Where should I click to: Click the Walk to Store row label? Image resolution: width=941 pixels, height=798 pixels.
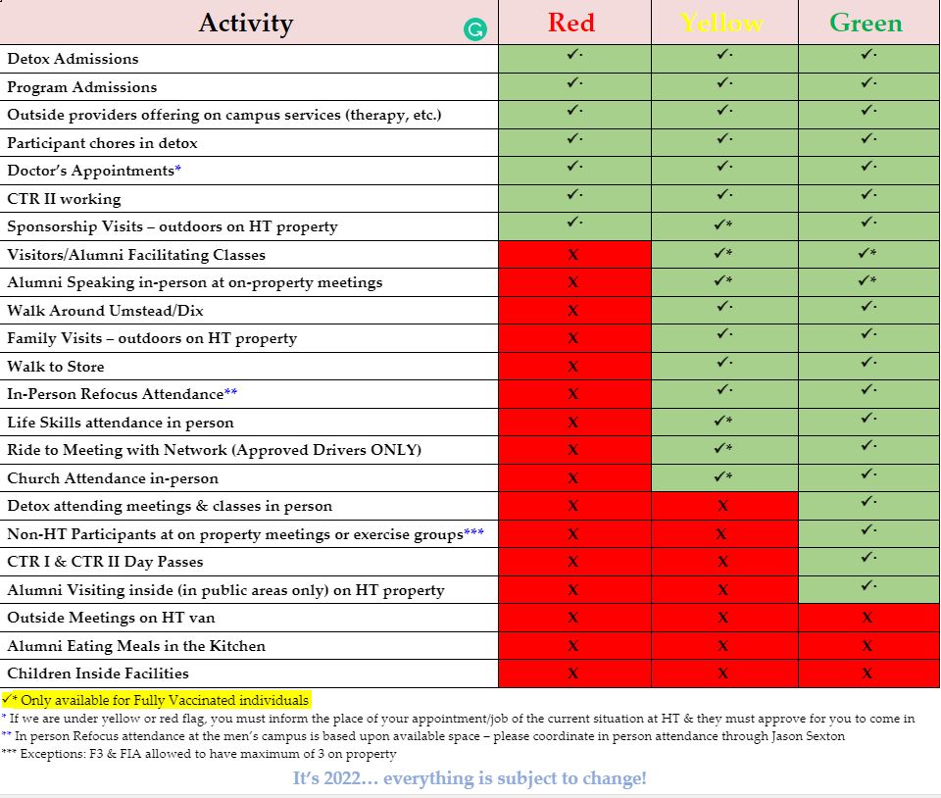click(x=56, y=366)
